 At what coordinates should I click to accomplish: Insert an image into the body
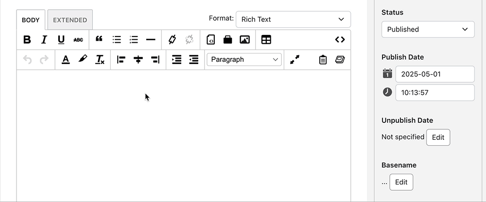tap(244, 40)
